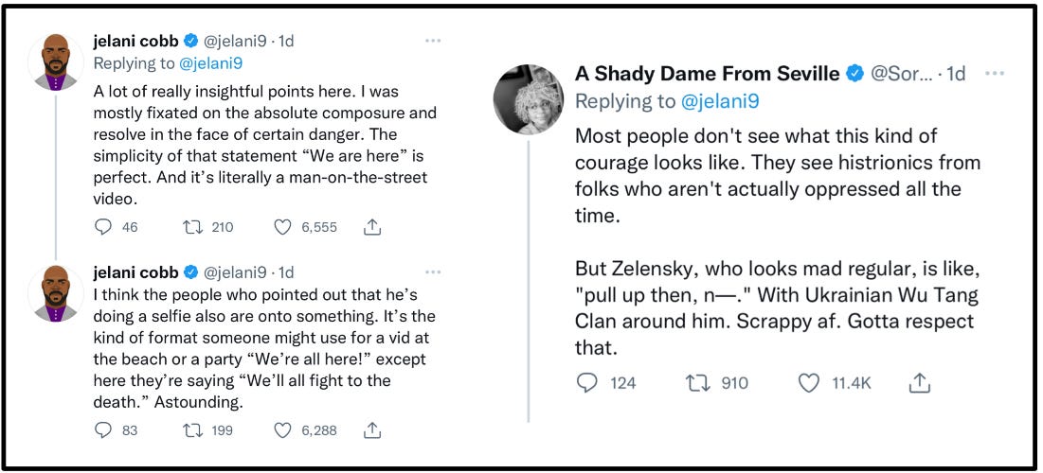Open more options on Shady Dame tweet

994,74
